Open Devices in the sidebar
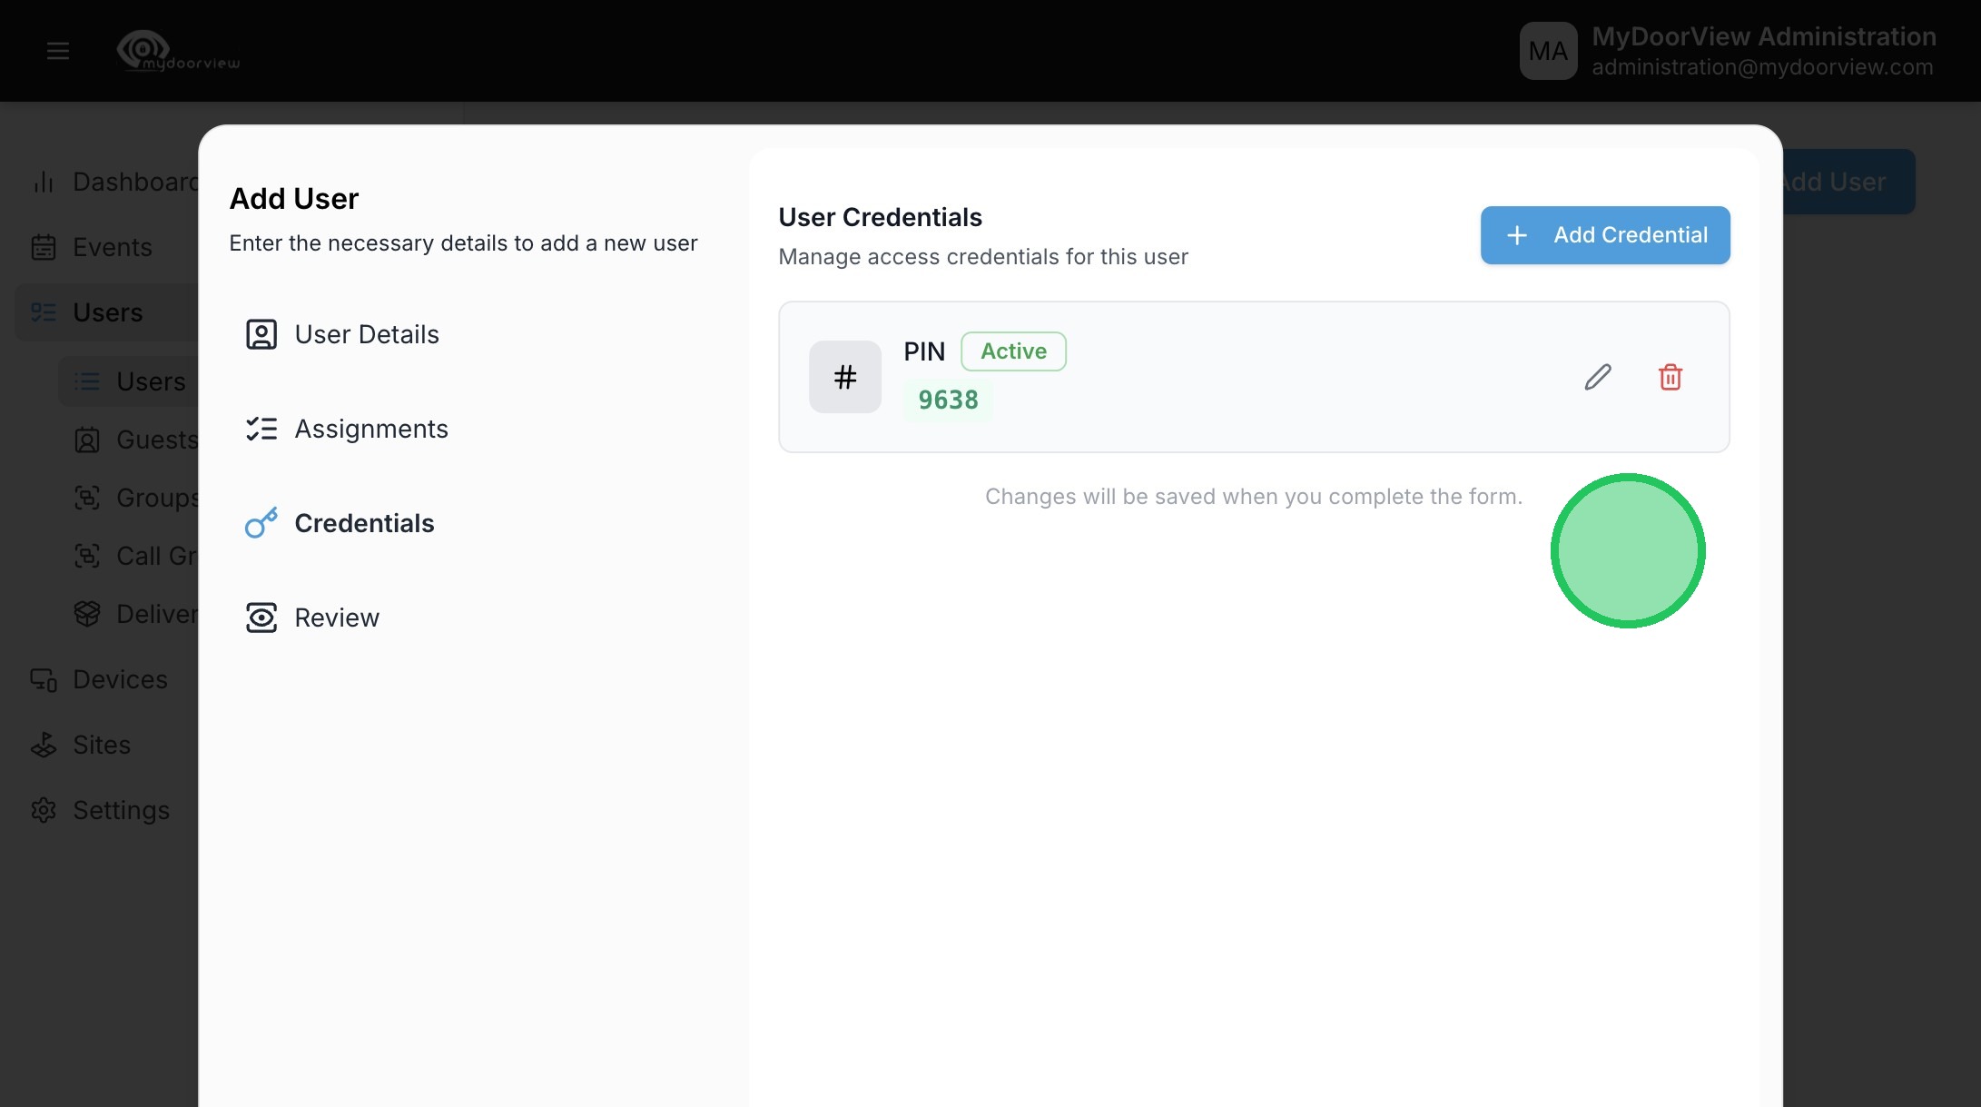Screen dimensions: 1981x1107 (120, 679)
